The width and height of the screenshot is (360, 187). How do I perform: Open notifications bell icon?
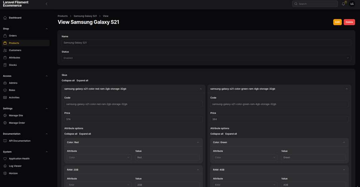pos(344,4)
